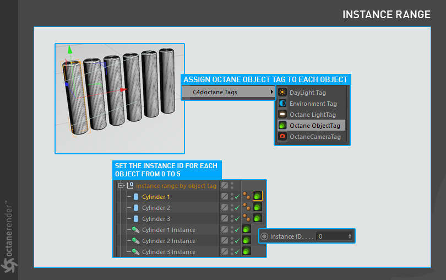The height and width of the screenshot is (280, 446).
Task: Toggle visibility dots for Cylinder 2 Instance
Action: 232,241
